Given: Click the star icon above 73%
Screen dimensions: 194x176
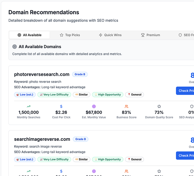Looking at the screenshot, I should point(159,106).
